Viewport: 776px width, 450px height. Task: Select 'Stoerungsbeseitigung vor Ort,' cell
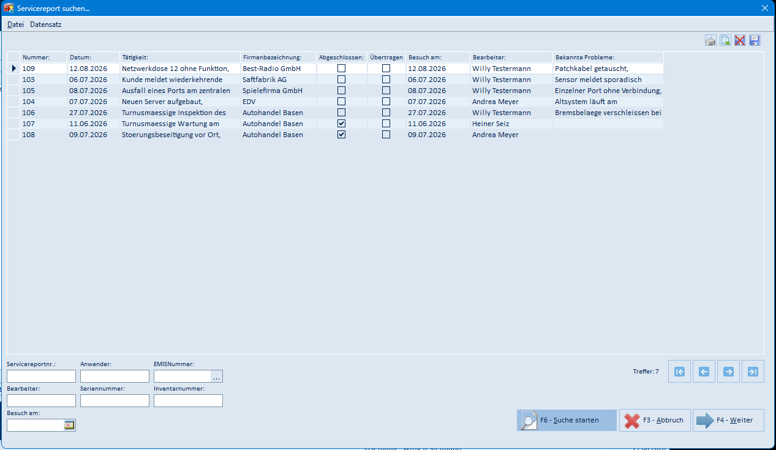click(180, 135)
